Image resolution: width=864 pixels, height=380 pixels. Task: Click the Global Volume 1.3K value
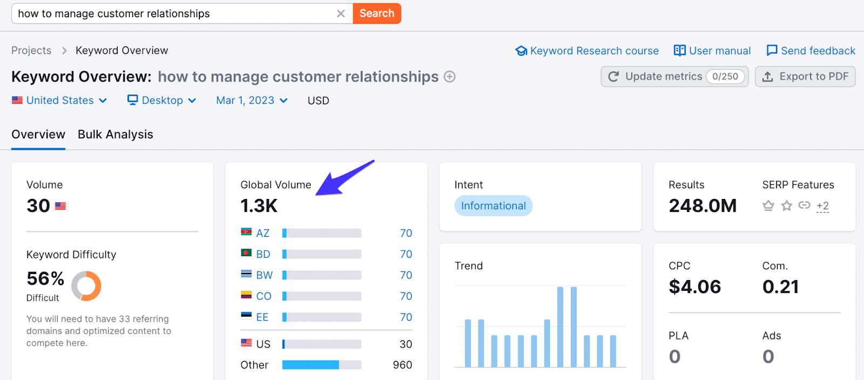pyautogui.click(x=259, y=206)
